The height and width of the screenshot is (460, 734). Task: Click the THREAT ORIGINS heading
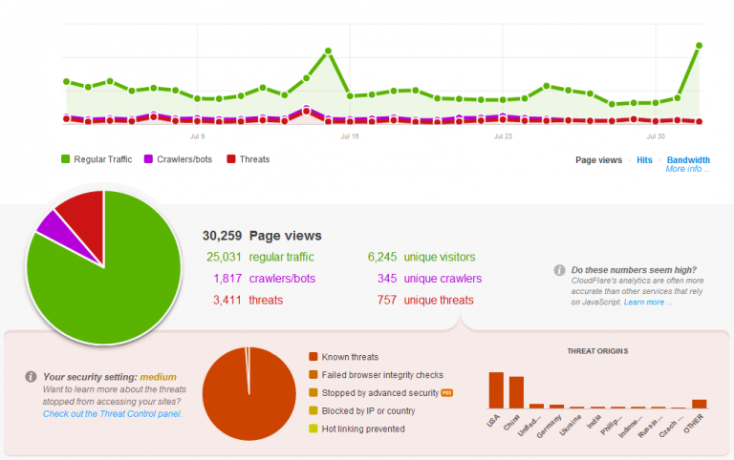tap(597, 351)
